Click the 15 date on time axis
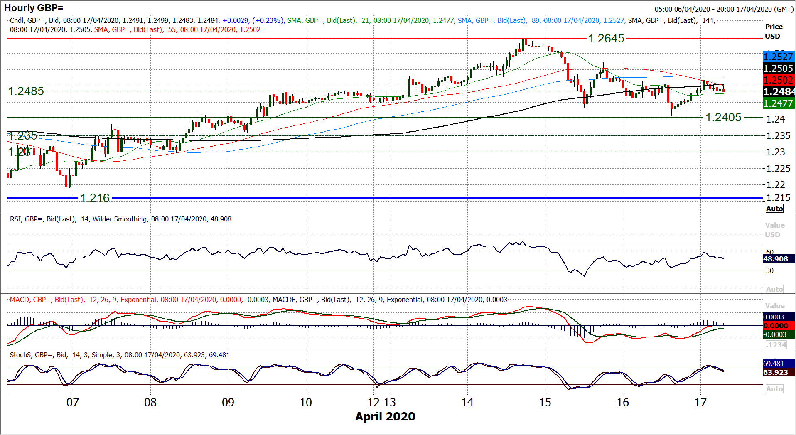Image resolution: width=796 pixels, height=435 pixels. coord(545,402)
